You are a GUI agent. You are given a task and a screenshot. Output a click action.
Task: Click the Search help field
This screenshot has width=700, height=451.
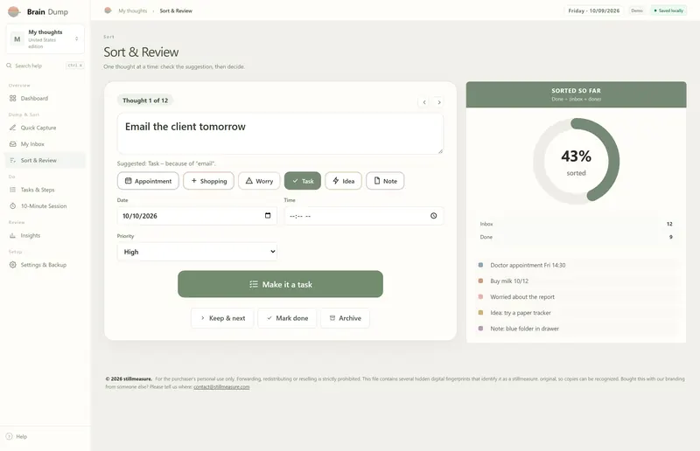coord(45,66)
